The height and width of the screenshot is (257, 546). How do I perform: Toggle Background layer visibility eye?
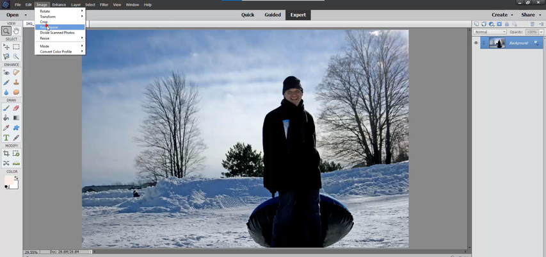tap(476, 43)
